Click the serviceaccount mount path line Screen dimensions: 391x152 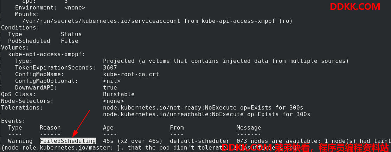(x=157, y=21)
